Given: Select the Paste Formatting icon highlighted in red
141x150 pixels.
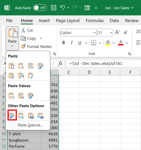Looking at the screenshot, I should [12, 115].
